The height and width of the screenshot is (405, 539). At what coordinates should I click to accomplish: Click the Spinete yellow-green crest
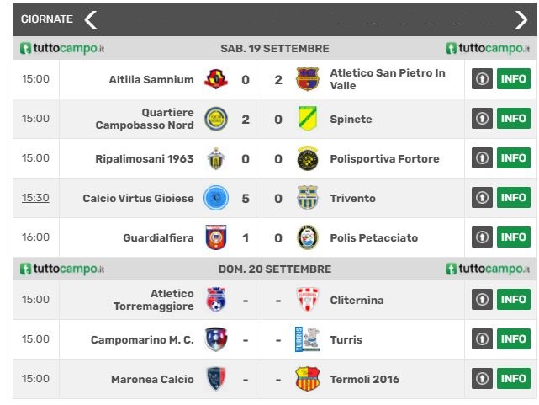[x=307, y=119]
